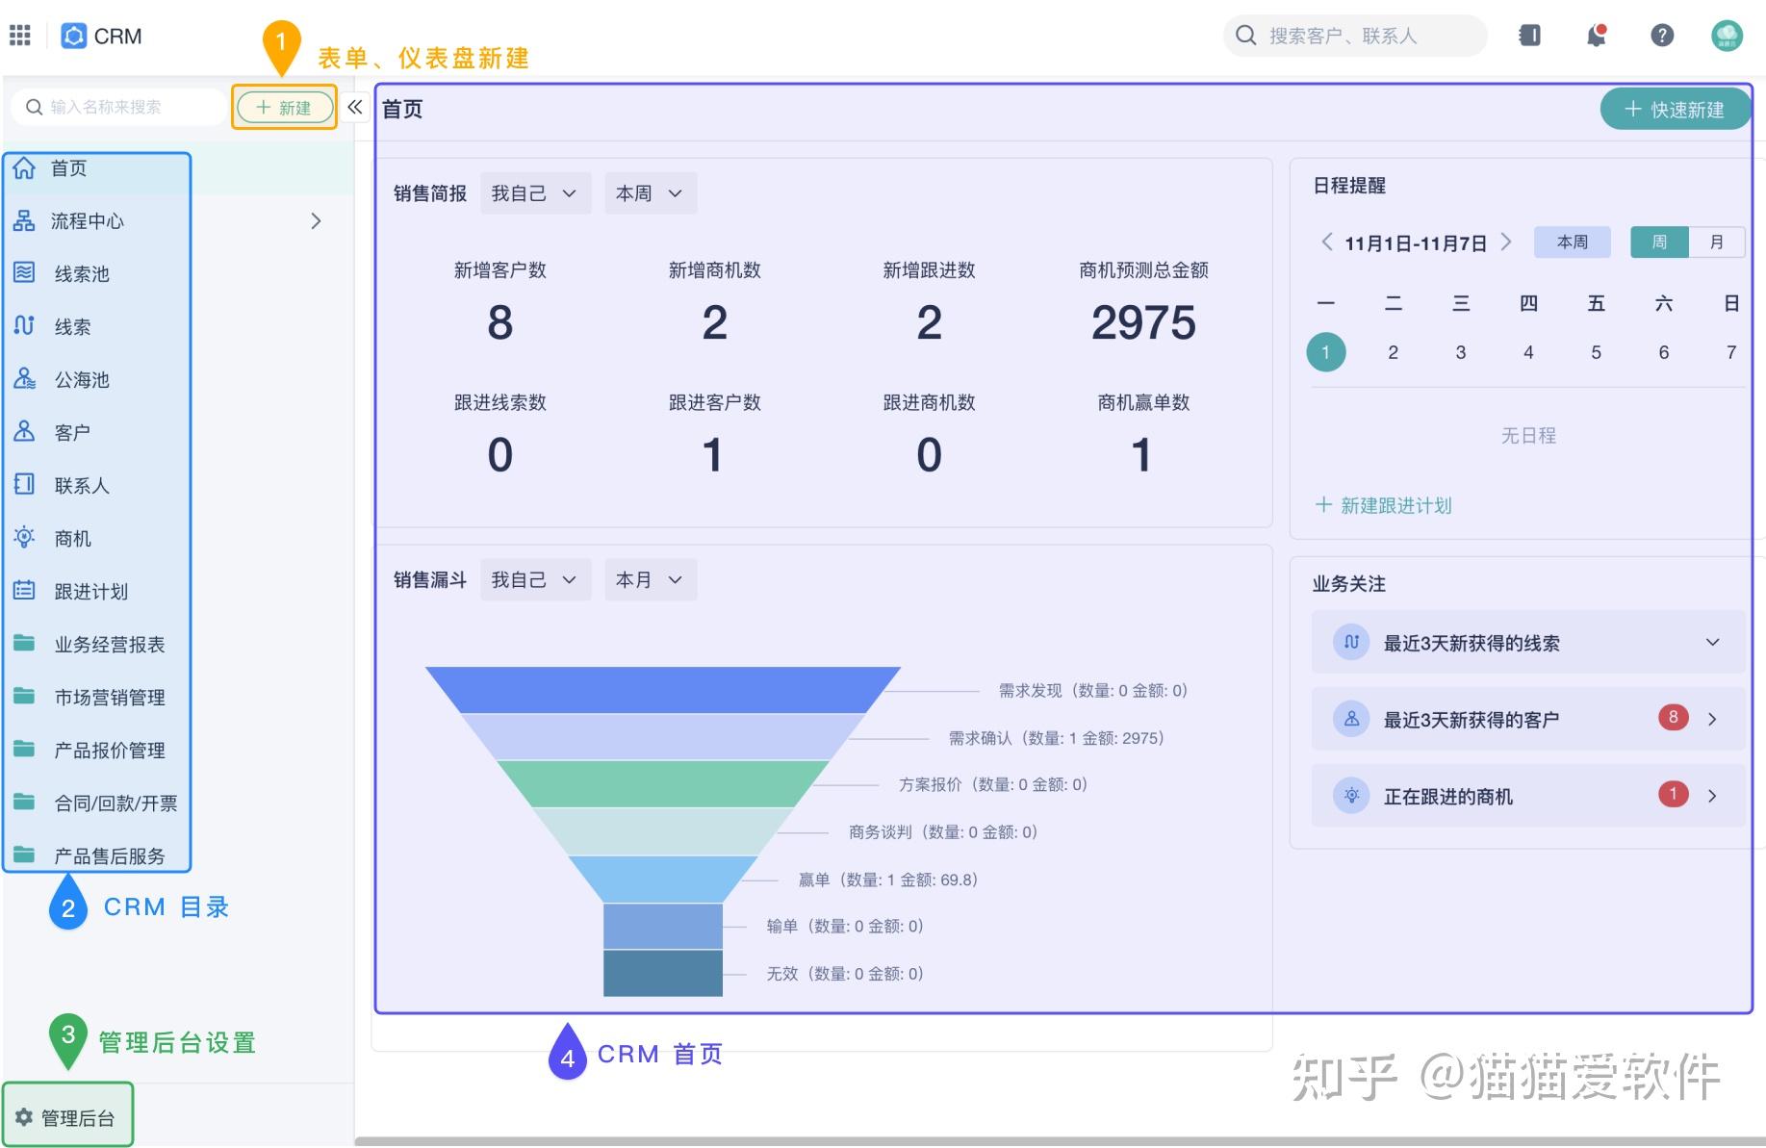Click the 本周 button in 日程提醒

[x=1573, y=242]
